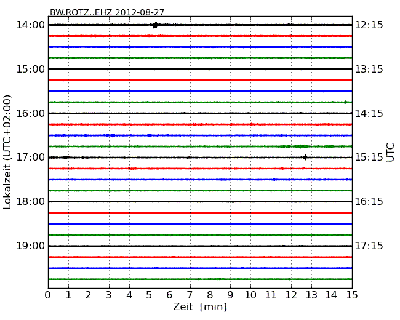Select the 15:00 local time label
The width and height of the screenshot is (400, 320).
30,69
